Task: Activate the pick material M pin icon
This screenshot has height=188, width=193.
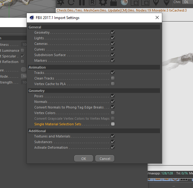Action: click(x=167, y=3)
